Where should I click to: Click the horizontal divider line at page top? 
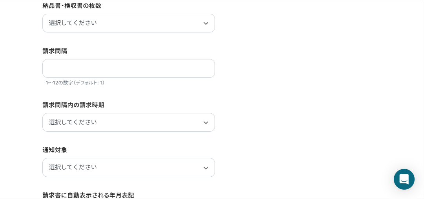(212, 1)
